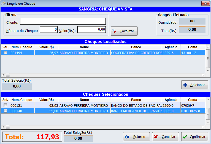Sort Cheques Selecionados by Banco column
Image resolution: width=211 pixels, height=144 pixels.
(136, 100)
